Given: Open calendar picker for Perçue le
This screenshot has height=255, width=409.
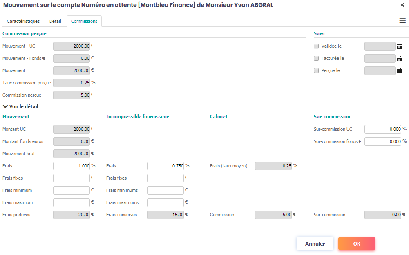Looking at the screenshot, I should click(400, 71).
